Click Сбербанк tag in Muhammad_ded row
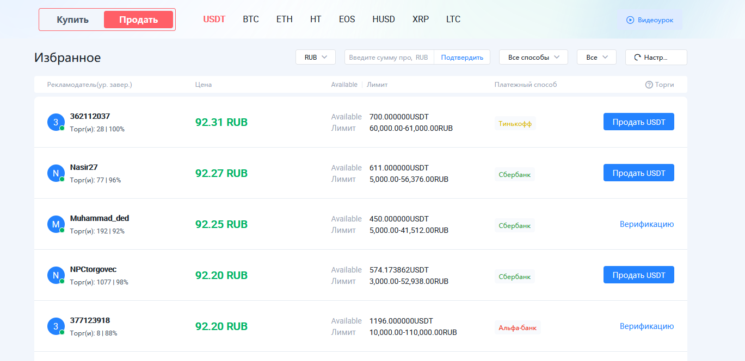The width and height of the screenshot is (745, 361). click(x=515, y=226)
